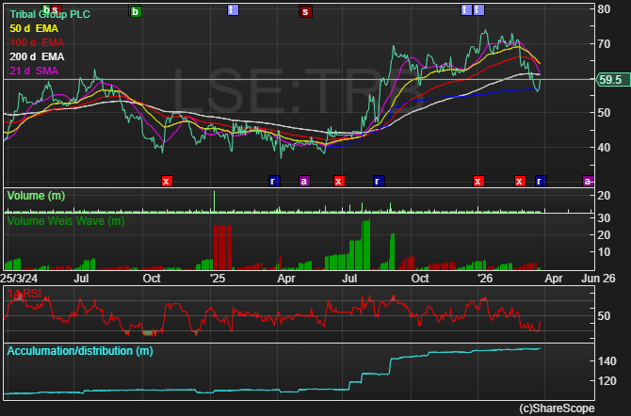
Task: Open the purple 'a' marker after April 2025
Action: pyautogui.click(x=304, y=181)
